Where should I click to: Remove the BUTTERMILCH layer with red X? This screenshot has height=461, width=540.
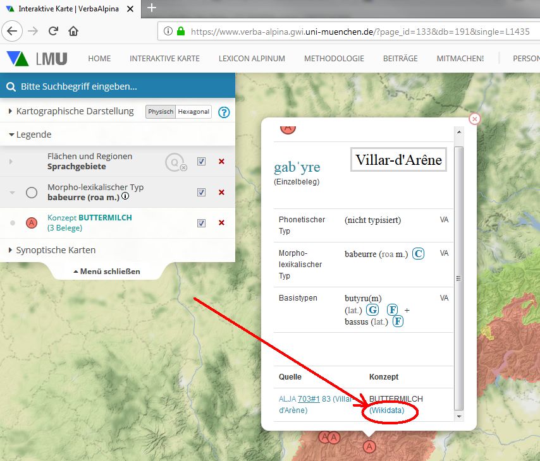(221, 223)
